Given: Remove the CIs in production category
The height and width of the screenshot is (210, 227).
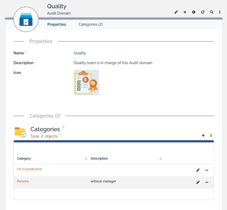Looking at the screenshot, I should pos(207,170).
